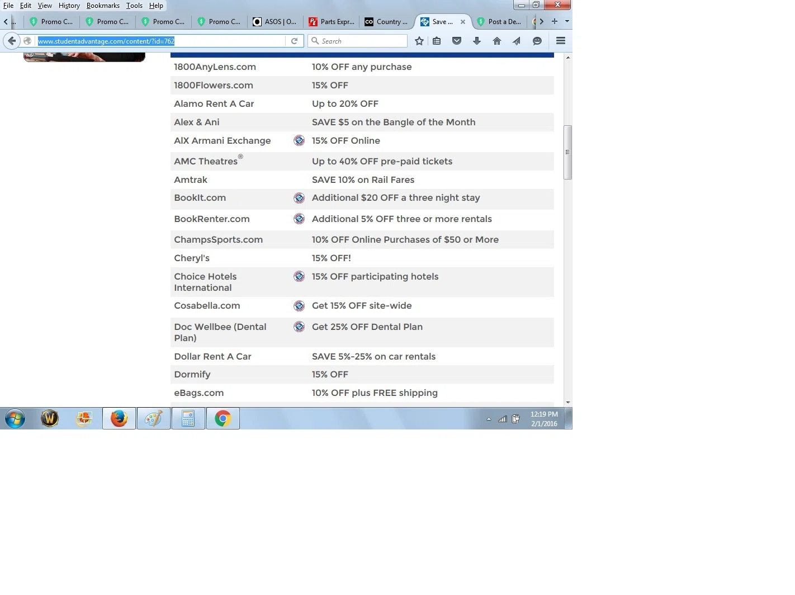This screenshot has width=795, height=595.
Task: Switch to the Parts Express tab
Action: coord(332,22)
